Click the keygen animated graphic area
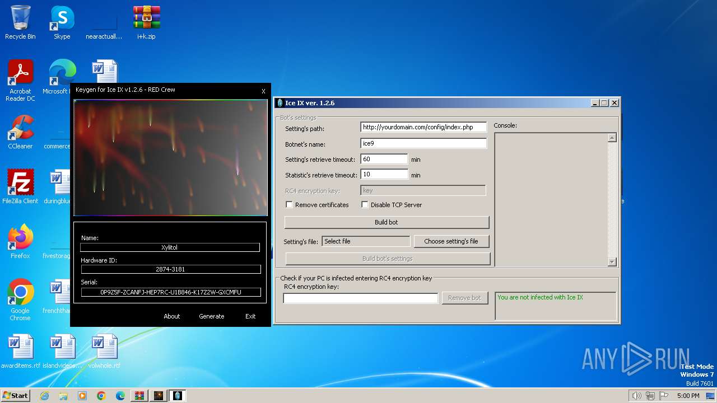The image size is (717, 403). pos(171,157)
